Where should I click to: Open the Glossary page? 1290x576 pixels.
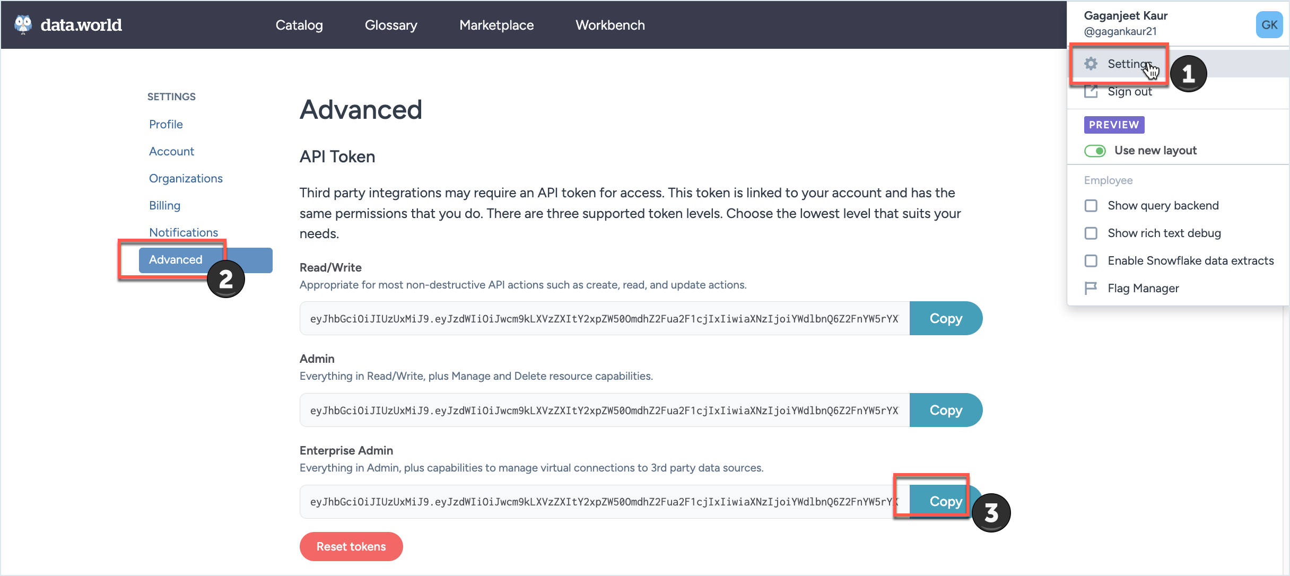tap(391, 25)
